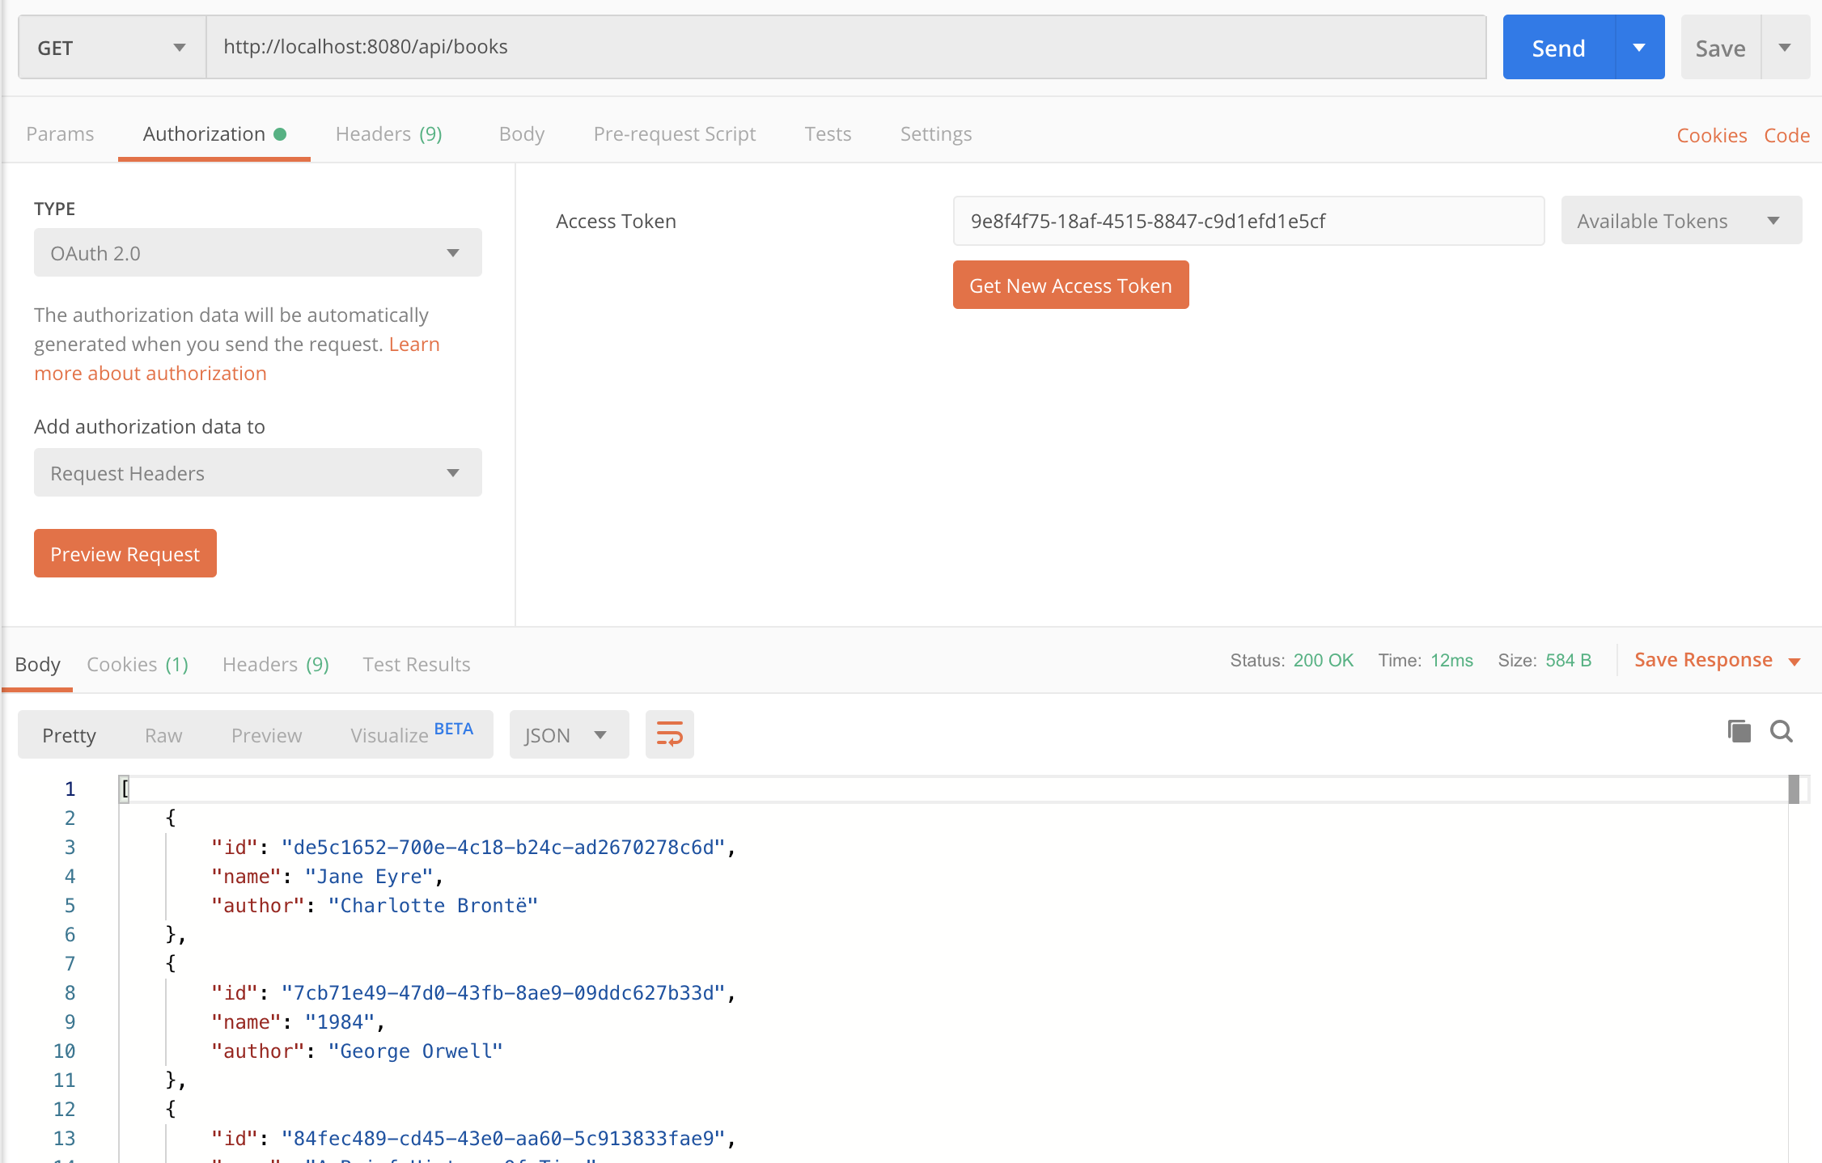Open the response search magnifier
The width and height of the screenshot is (1822, 1163).
1782,731
